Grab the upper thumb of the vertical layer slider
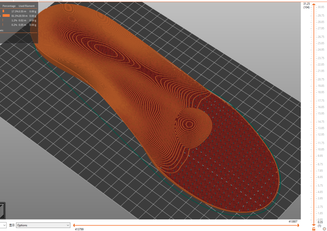This screenshot has width=327, height=231. pos(314,5)
